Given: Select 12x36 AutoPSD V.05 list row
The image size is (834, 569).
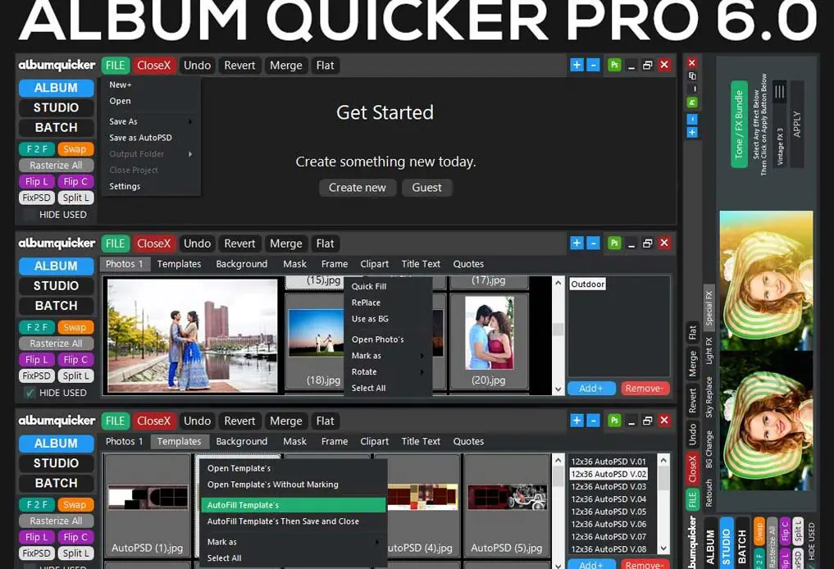Looking at the screenshot, I should [x=609, y=512].
